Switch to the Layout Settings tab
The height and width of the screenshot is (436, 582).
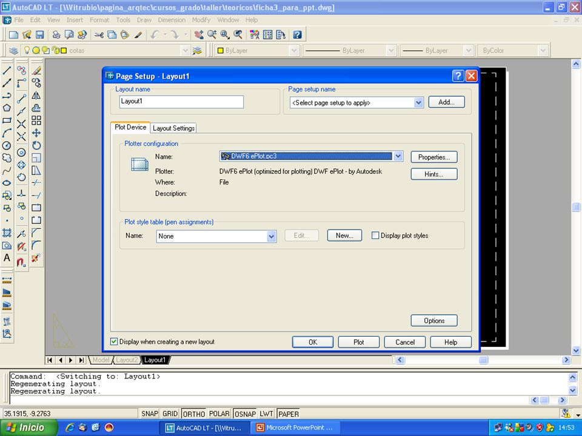coord(174,128)
